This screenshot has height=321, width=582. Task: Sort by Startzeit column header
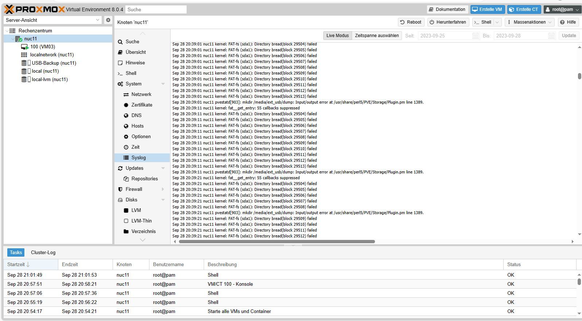coord(31,264)
